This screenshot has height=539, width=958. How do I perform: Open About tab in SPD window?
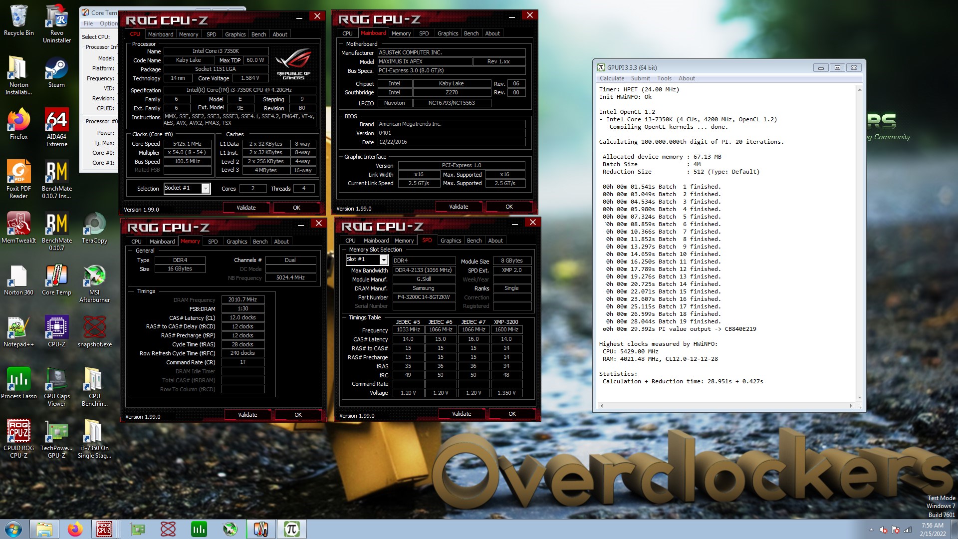tap(495, 241)
